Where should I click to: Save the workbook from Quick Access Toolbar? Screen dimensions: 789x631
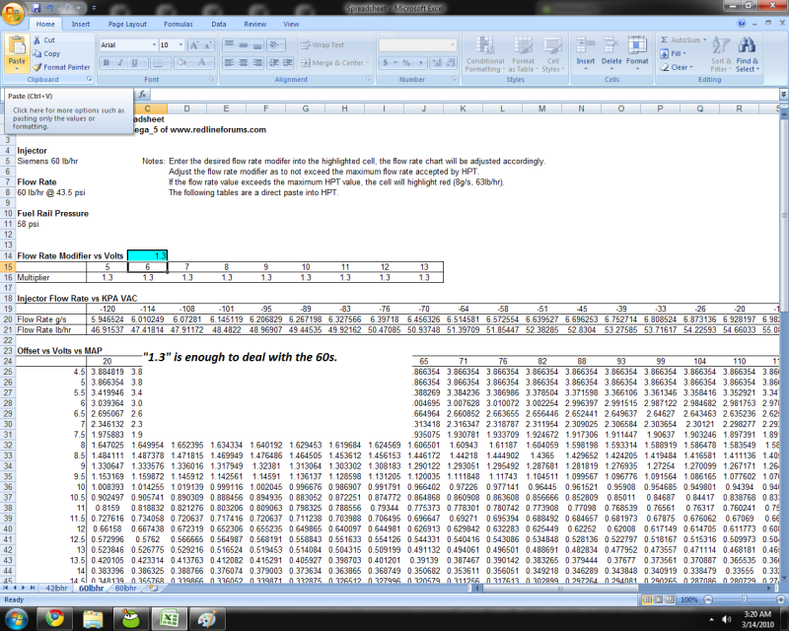tap(36, 8)
